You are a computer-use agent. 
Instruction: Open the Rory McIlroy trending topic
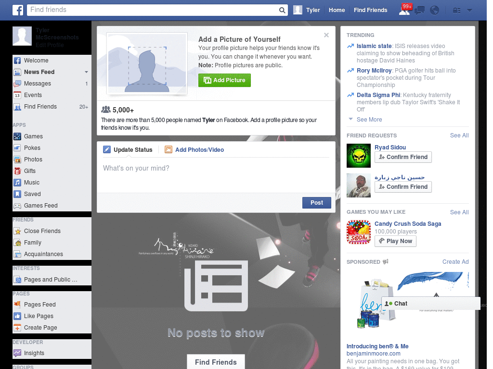(374, 71)
